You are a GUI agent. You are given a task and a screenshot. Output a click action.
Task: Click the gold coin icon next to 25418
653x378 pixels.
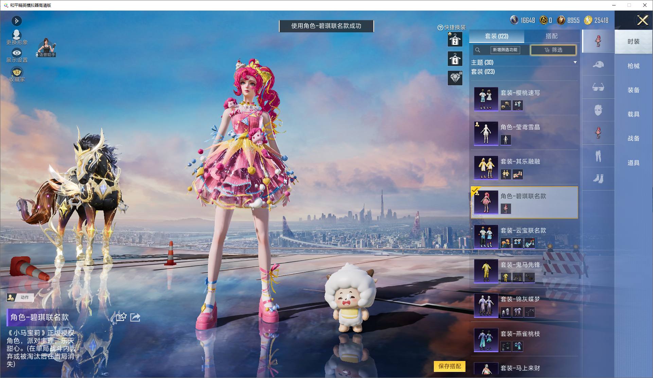[x=588, y=20]
